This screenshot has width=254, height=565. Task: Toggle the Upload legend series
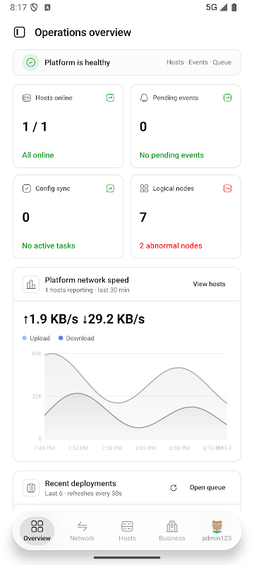(36, 338)
